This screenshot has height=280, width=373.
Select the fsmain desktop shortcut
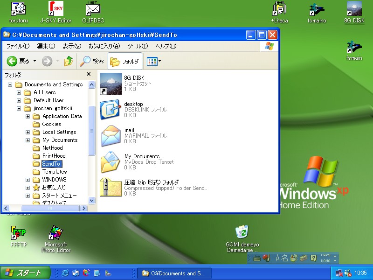click(x=354, y=50)
